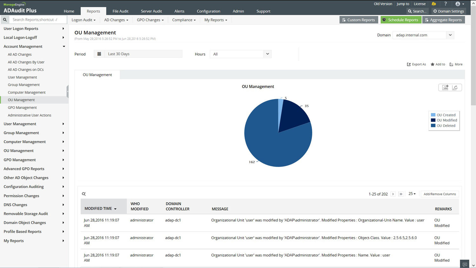Expand the Hours dropdown set to All
The height and width of the screenshot is (268, 476).
pyautogui.click(x=267, y=54)
